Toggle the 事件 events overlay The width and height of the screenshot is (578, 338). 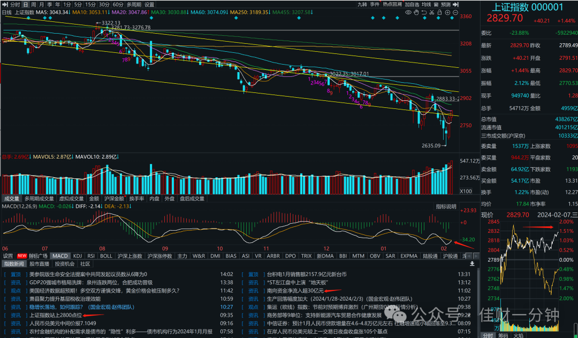pyautogui.click(x=375, y=4)
